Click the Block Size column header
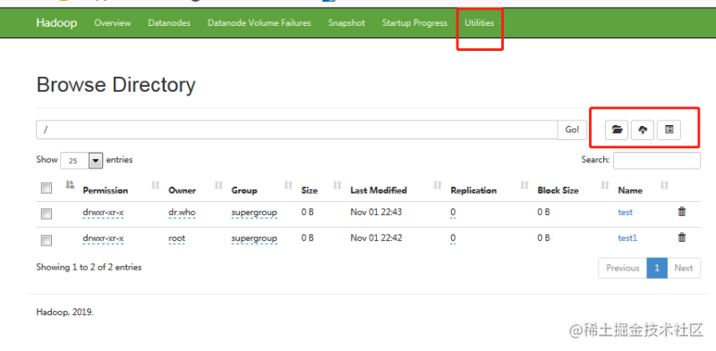Screen dimensions: 716x351 558,190
